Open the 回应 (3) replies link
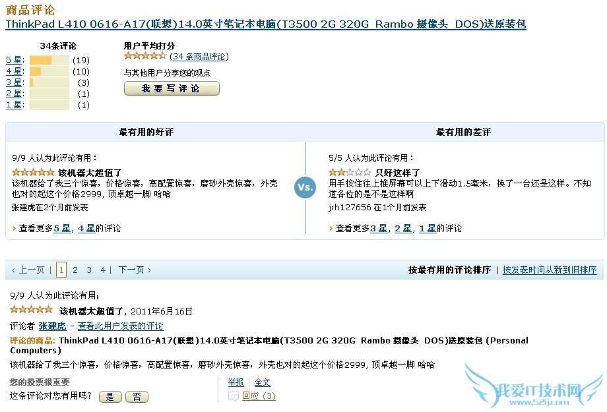607x412 pixels. 259,396
